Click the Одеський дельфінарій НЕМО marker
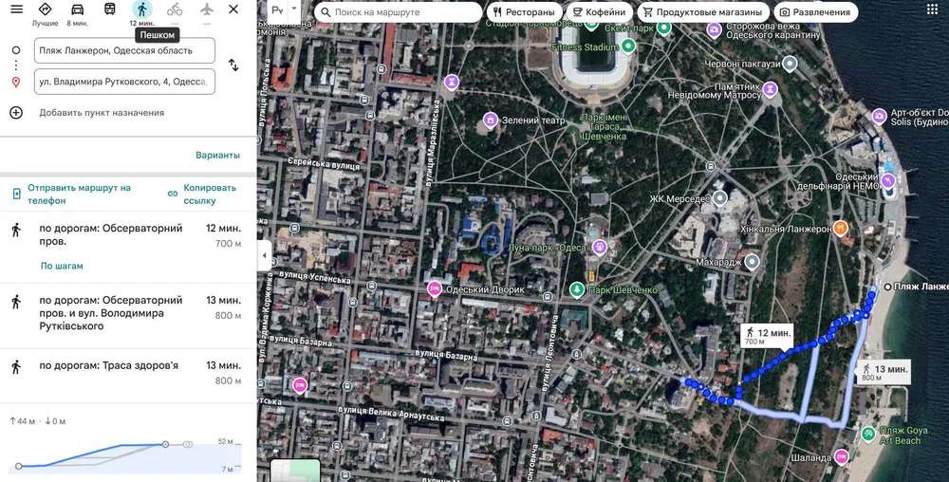 (x=888, y=180)
